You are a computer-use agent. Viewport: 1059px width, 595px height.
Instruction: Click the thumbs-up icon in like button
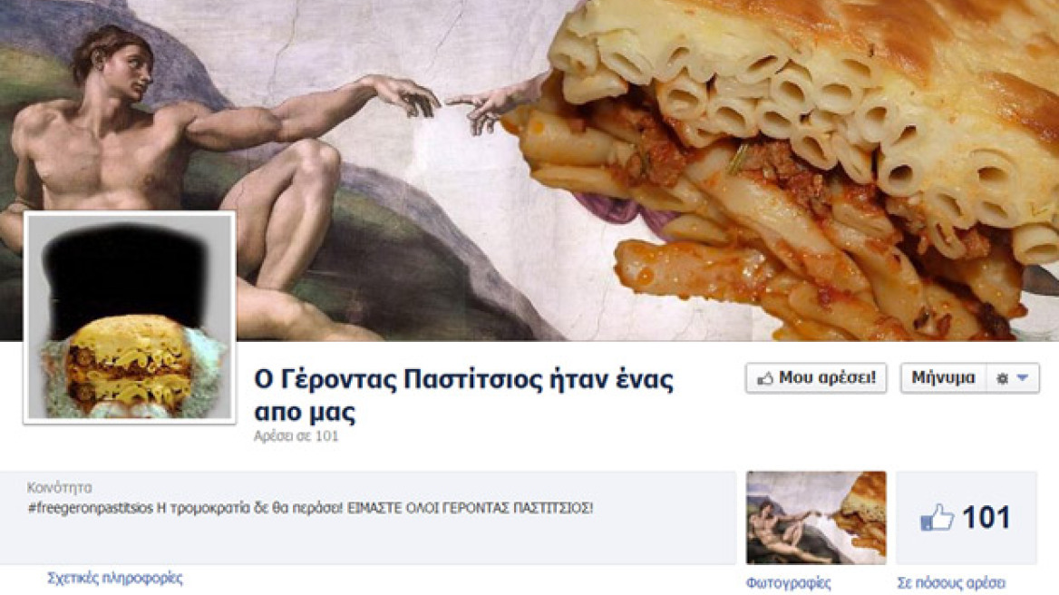click(764, 379)
